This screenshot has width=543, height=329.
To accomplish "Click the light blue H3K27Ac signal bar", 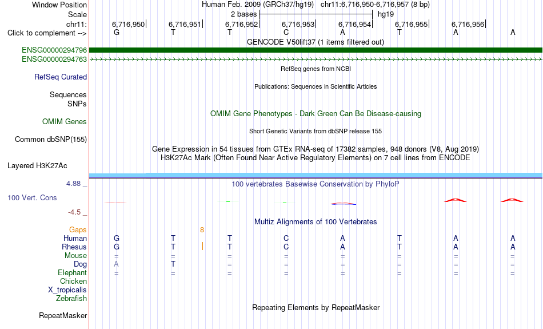I will point(316,175).
